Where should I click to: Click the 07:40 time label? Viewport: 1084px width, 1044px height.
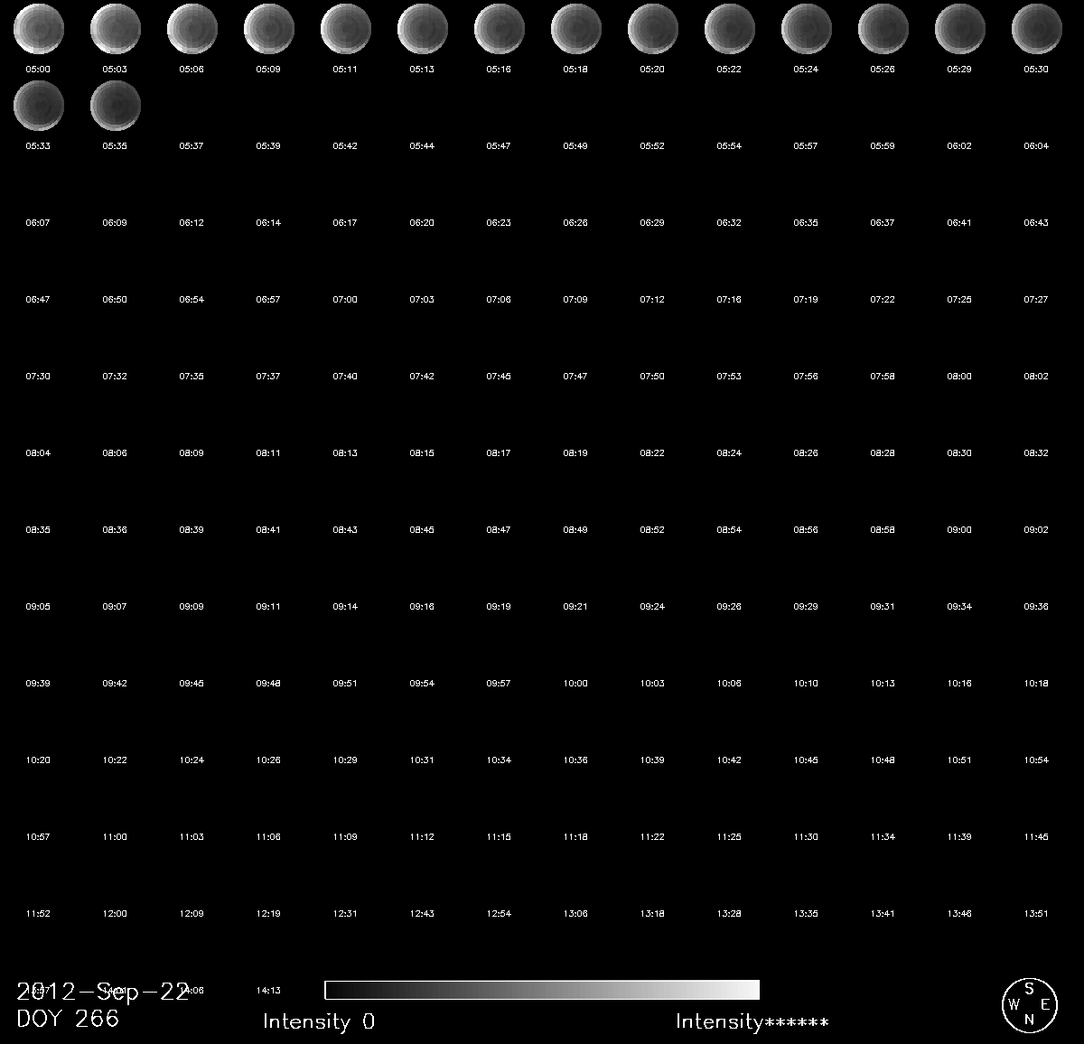pyautogui.click(x=345, y=376)
